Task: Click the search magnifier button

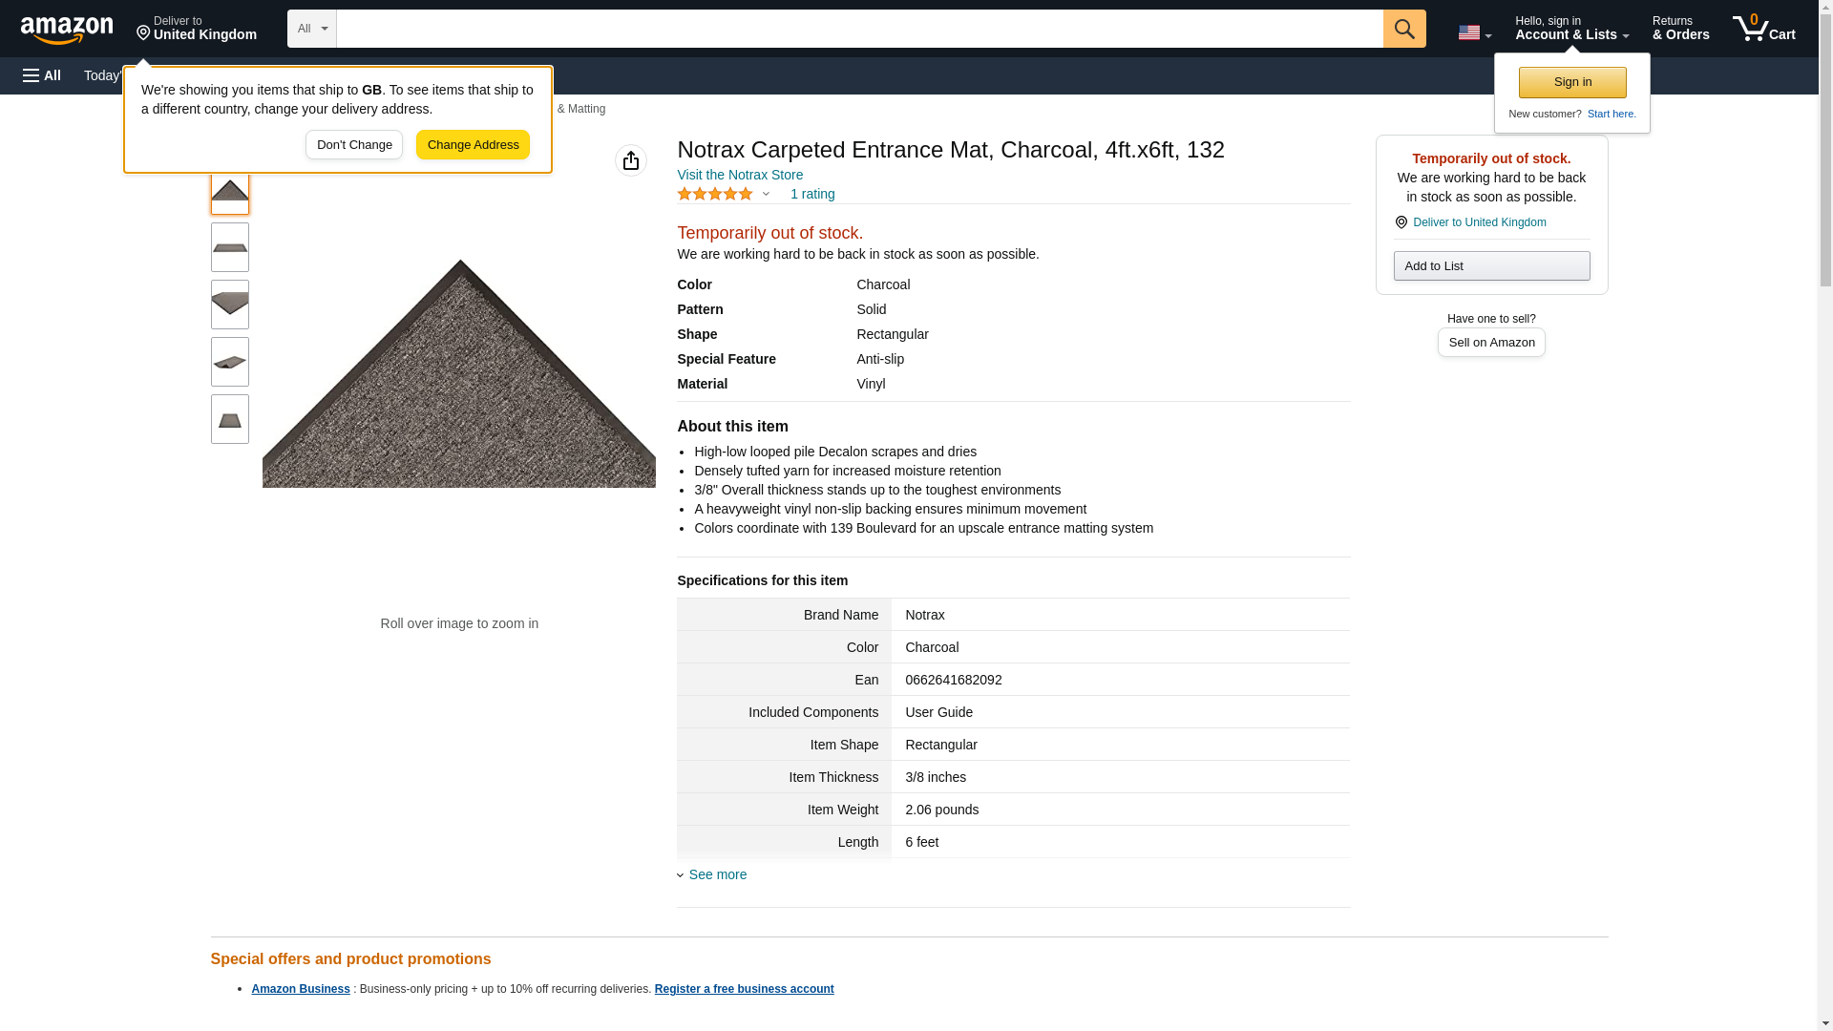Action: [x=1403, y=29]
